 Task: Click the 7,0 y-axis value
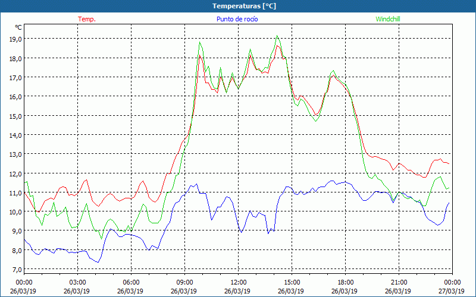coord(17,270)
